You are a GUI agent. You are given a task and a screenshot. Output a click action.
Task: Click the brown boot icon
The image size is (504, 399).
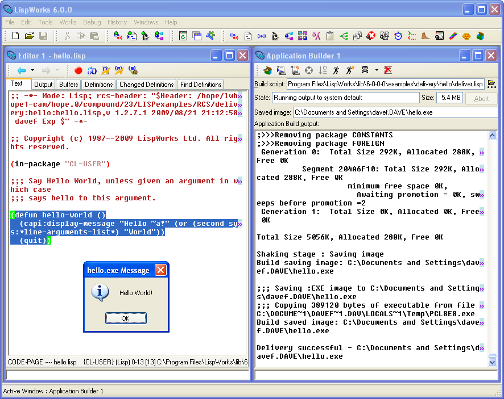click(x=425, y=36)
